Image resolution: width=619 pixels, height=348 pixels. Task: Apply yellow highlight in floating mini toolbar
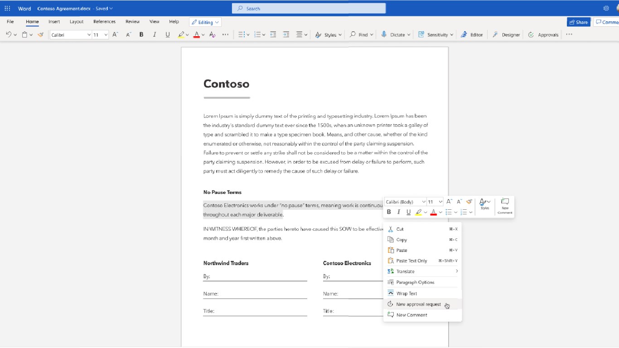pyautogui.click(x=418, y=212)
